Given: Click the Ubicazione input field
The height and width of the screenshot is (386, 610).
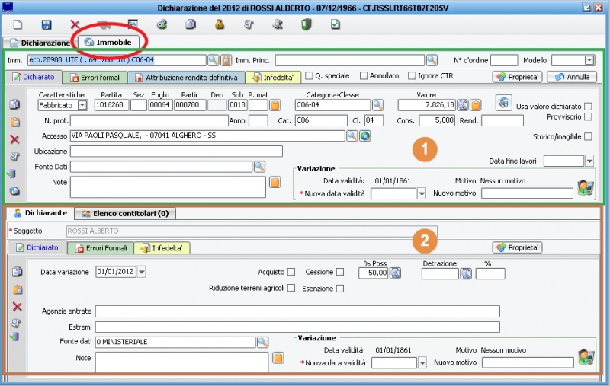Looking at the screenshot, I should [x=175, y=151].
